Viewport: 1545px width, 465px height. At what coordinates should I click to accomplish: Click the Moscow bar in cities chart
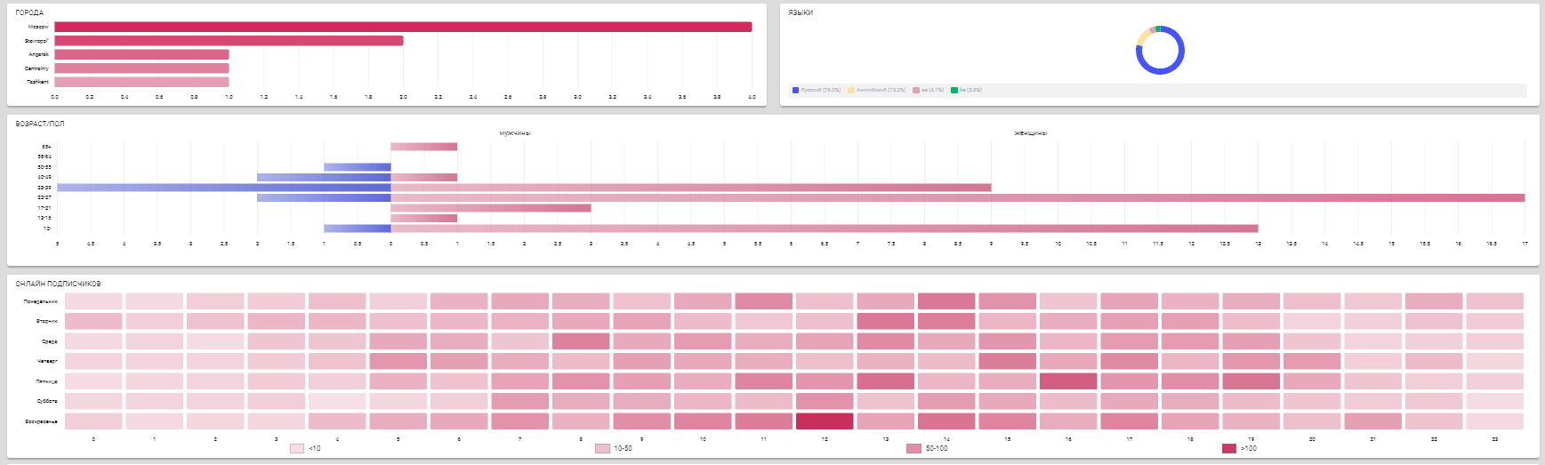(x=403, y=27)
